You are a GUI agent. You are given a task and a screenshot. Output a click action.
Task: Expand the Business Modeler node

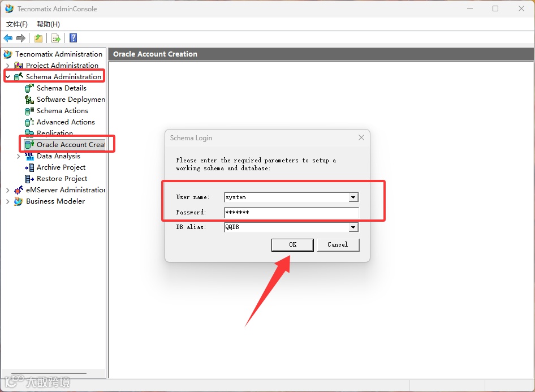click(x=8, y=201)
